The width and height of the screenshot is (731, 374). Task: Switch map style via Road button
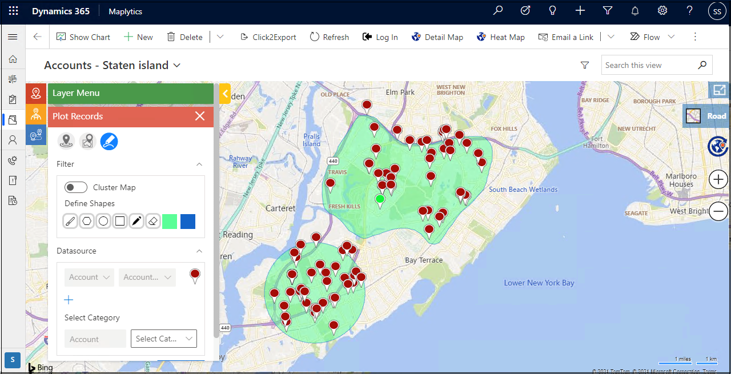tap(706, 116)
